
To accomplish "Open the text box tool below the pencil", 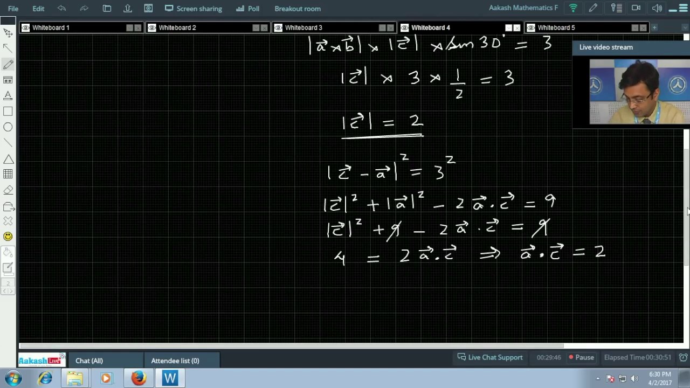I will point(8,80).
